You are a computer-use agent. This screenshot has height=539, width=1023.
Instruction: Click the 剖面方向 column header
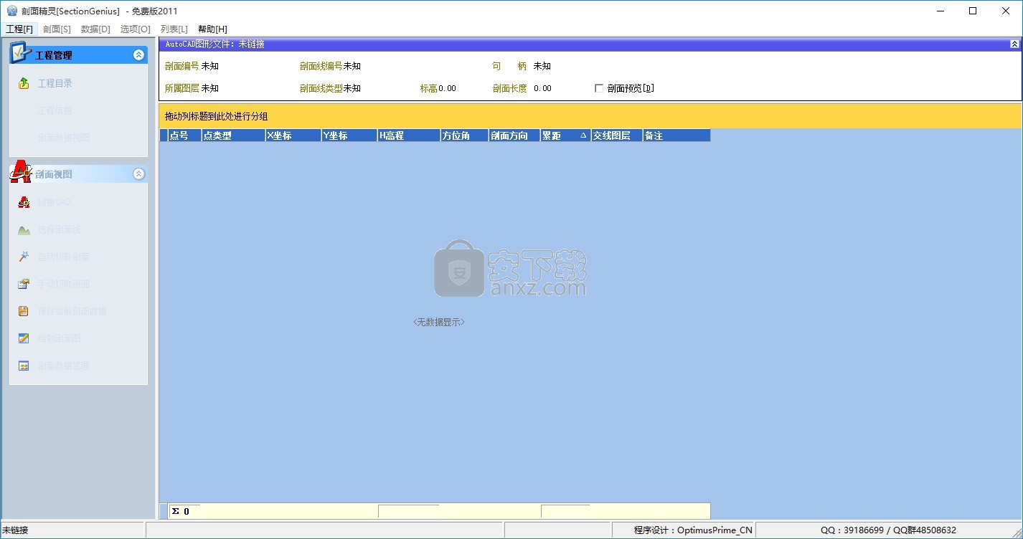click(514, 135)
